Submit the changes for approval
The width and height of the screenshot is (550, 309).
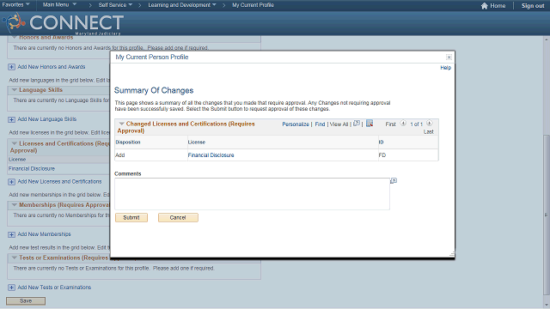[x=131, y=217]
